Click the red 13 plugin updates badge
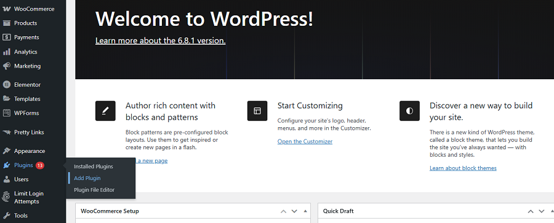The height and width of the screenshot is (223, 554). pos(40,165)
